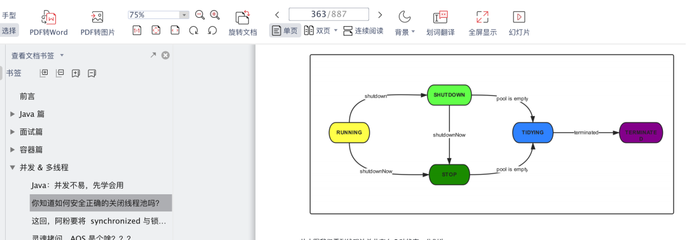The height and width of the screenshot is (240, 687).
Task: Set actual size 1:1 view
Action: [x=137, y=30]
